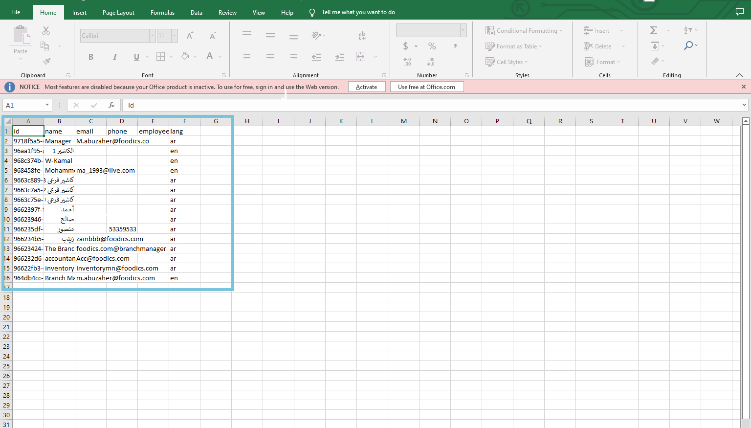Apply bold formatting to the selection
This screenshot has width=751, height=428.
click(x=90, y=56)
